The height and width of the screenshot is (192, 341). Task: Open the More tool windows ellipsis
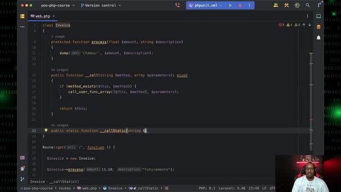pos(22,27)
